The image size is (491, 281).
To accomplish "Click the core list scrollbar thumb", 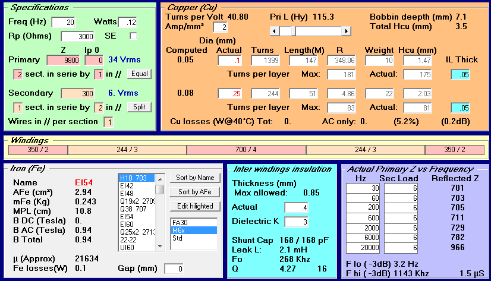I will (x=160, y=190).
